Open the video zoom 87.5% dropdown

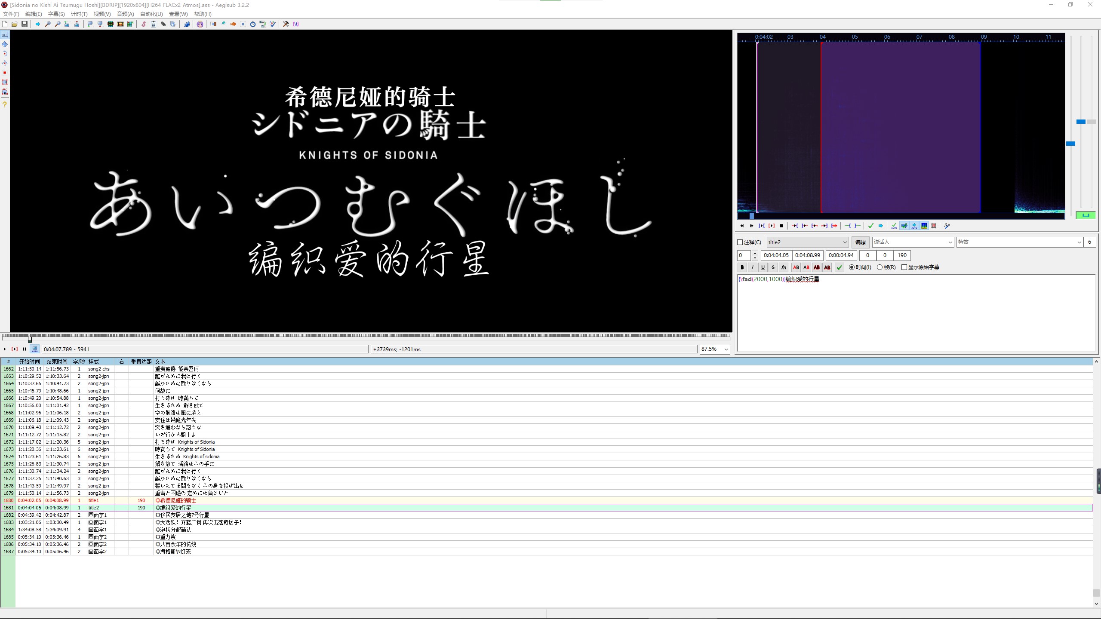tap(715, 349)
